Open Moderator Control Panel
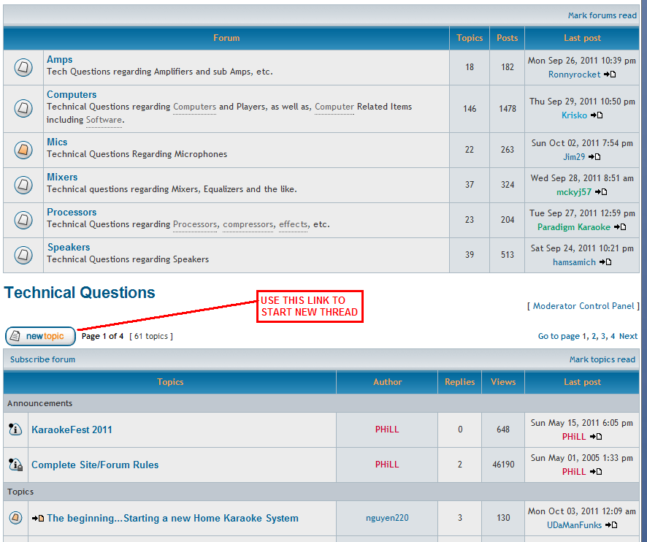Viewport: 647px width, 542px height. pos(584,306)
